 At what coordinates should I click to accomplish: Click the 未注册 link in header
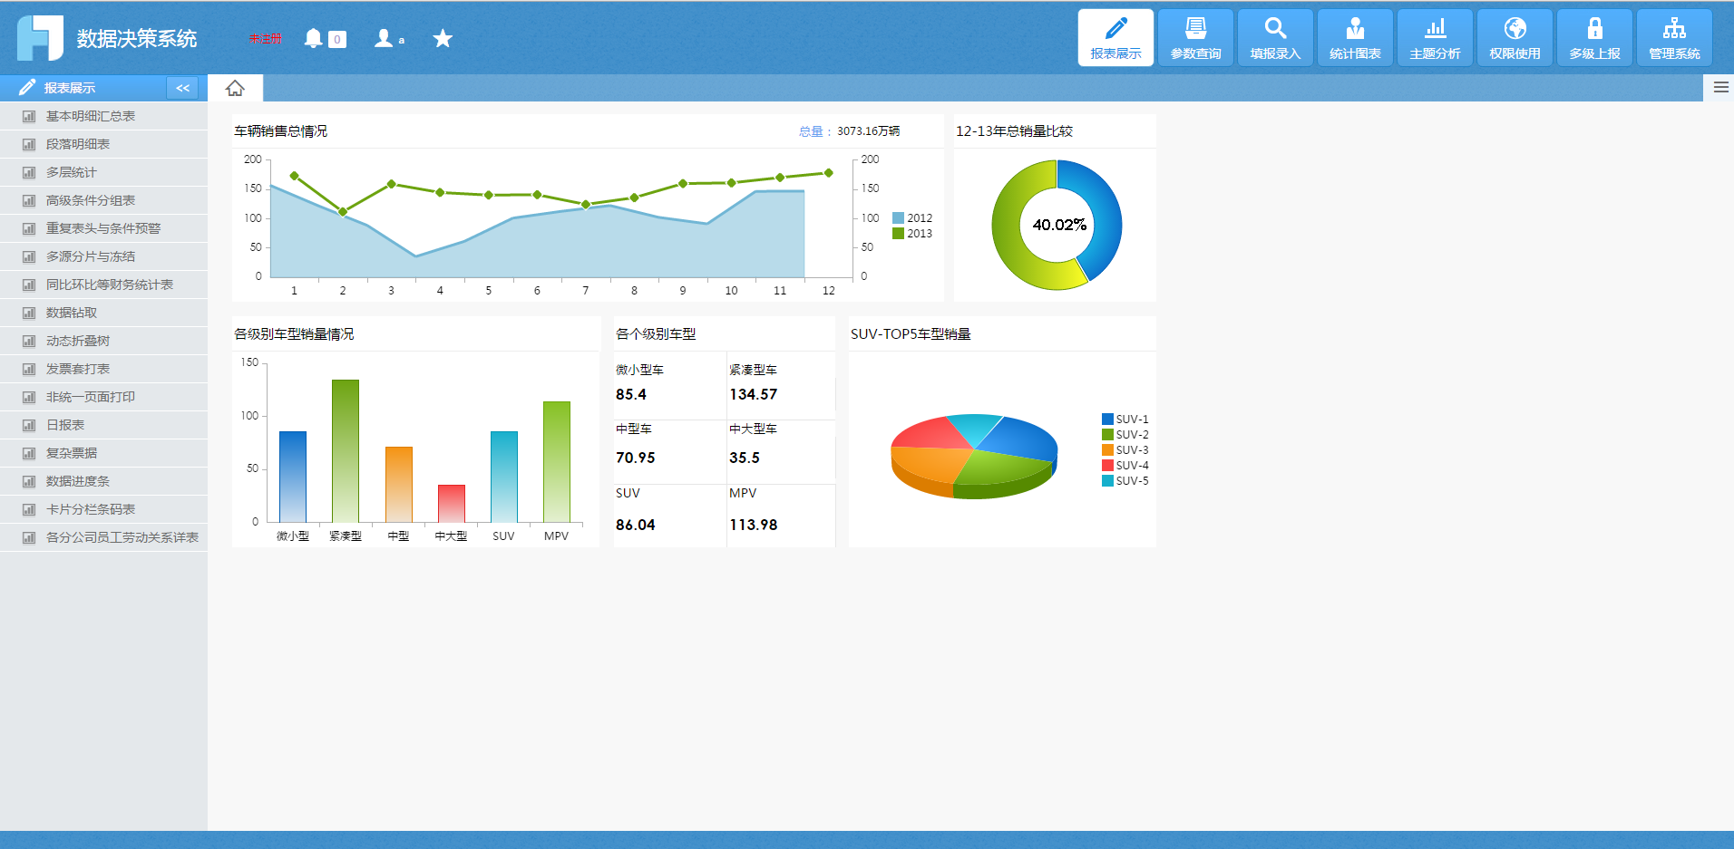[x=266, y=39]
